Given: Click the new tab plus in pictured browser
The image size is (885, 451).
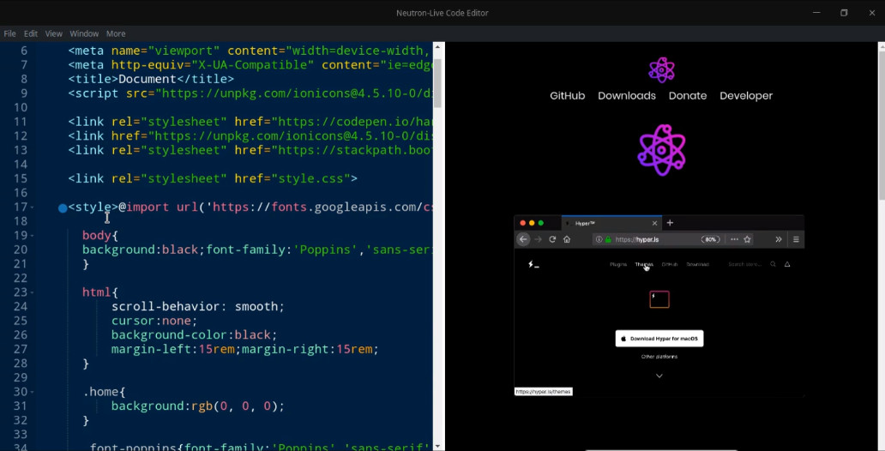Looking at the screenshot, I should coord(670,223).
